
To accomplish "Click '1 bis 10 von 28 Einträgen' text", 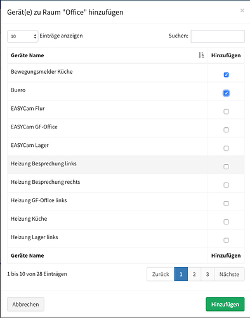I will tap(37, 274).
